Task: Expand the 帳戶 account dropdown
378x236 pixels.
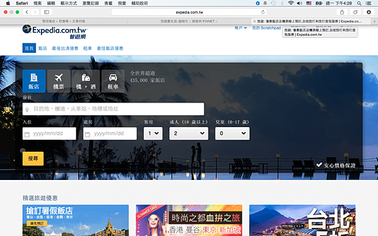Action: (x=241, y=28)
